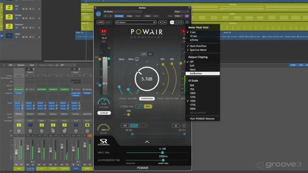Click the first mixer channel pan knob
308x173 pixels.
[19, 131]
